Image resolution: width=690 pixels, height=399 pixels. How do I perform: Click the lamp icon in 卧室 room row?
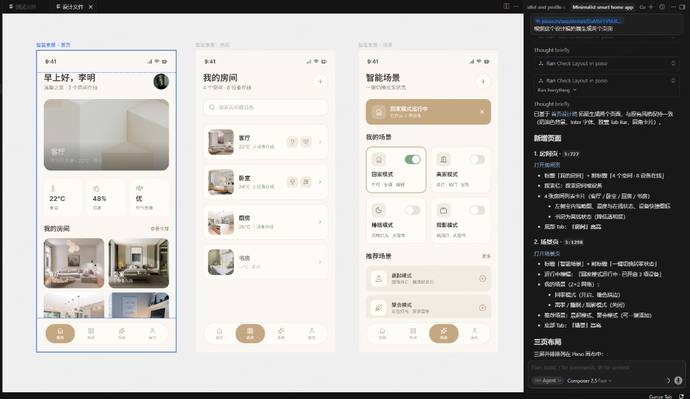click(x=292, y=182)
